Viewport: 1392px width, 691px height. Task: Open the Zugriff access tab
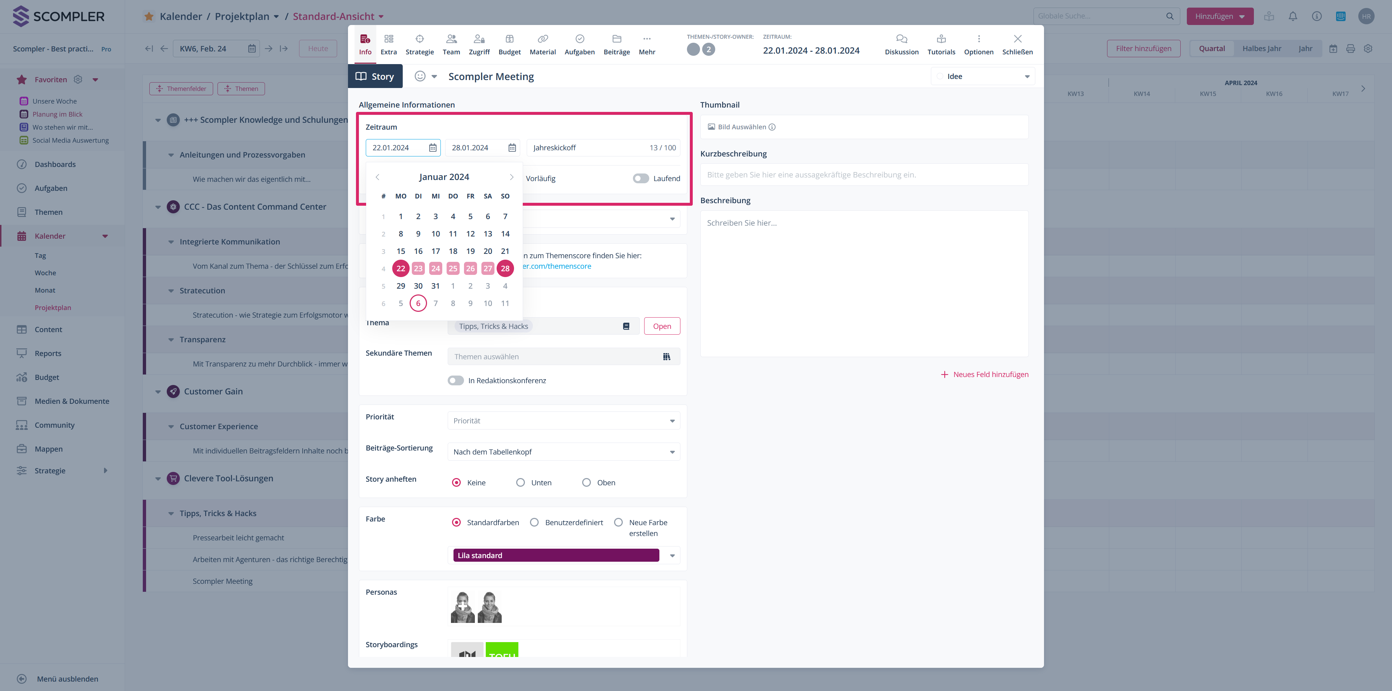479,44
